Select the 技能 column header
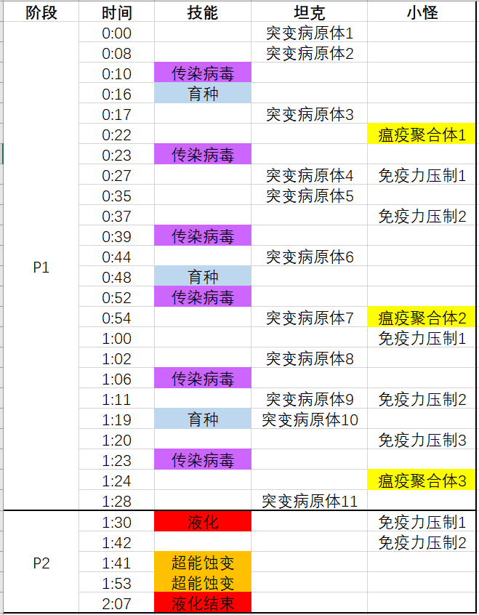Viewport: 479px width, 615px height. [x=202, y=12]
